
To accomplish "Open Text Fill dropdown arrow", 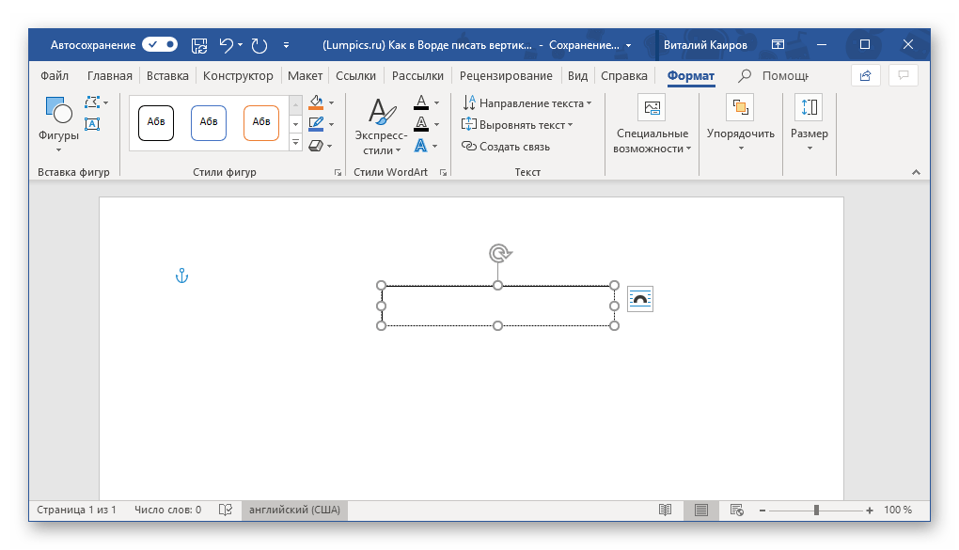I will click(436, 102).
